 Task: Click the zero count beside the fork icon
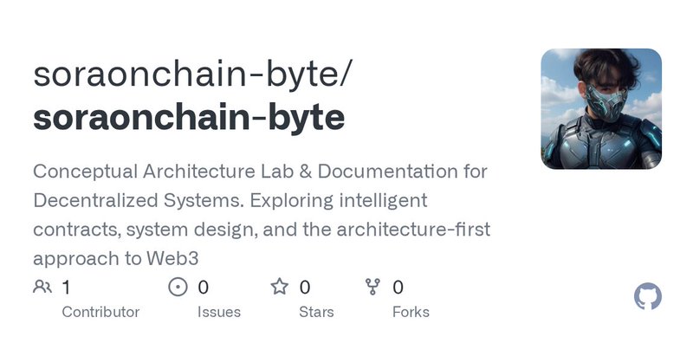(398, 287)
